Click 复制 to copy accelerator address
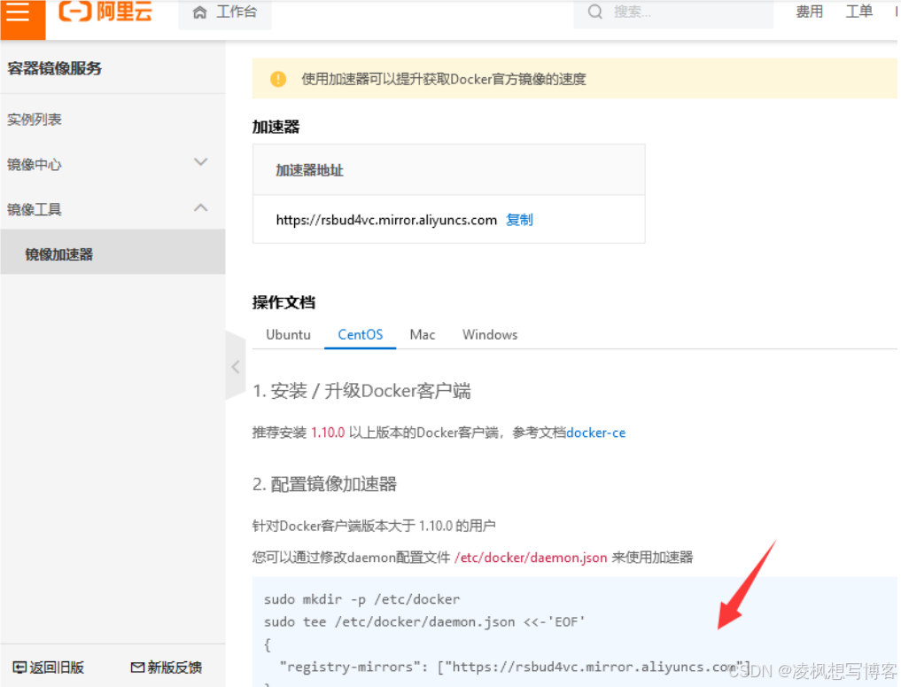This screenshot has width=901, height=687. [x=519, y=220]
